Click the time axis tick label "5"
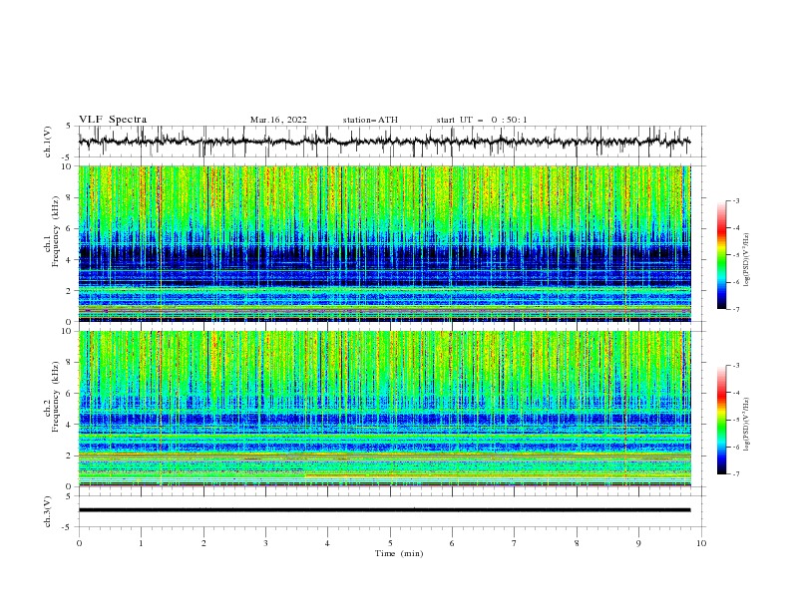The width and height of the screenshot is (790, 610). tap(390, 543)
